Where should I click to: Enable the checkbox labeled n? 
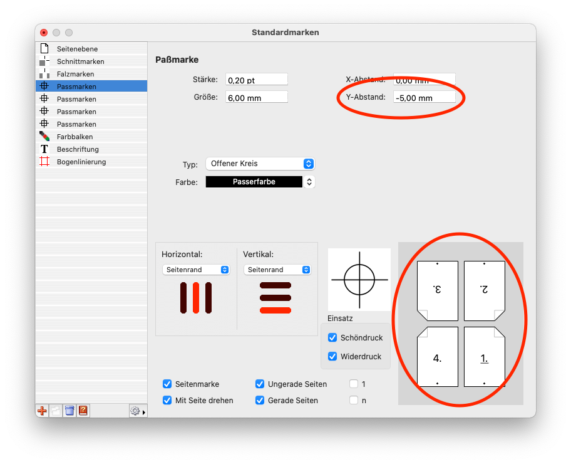[x=354, y=400]
